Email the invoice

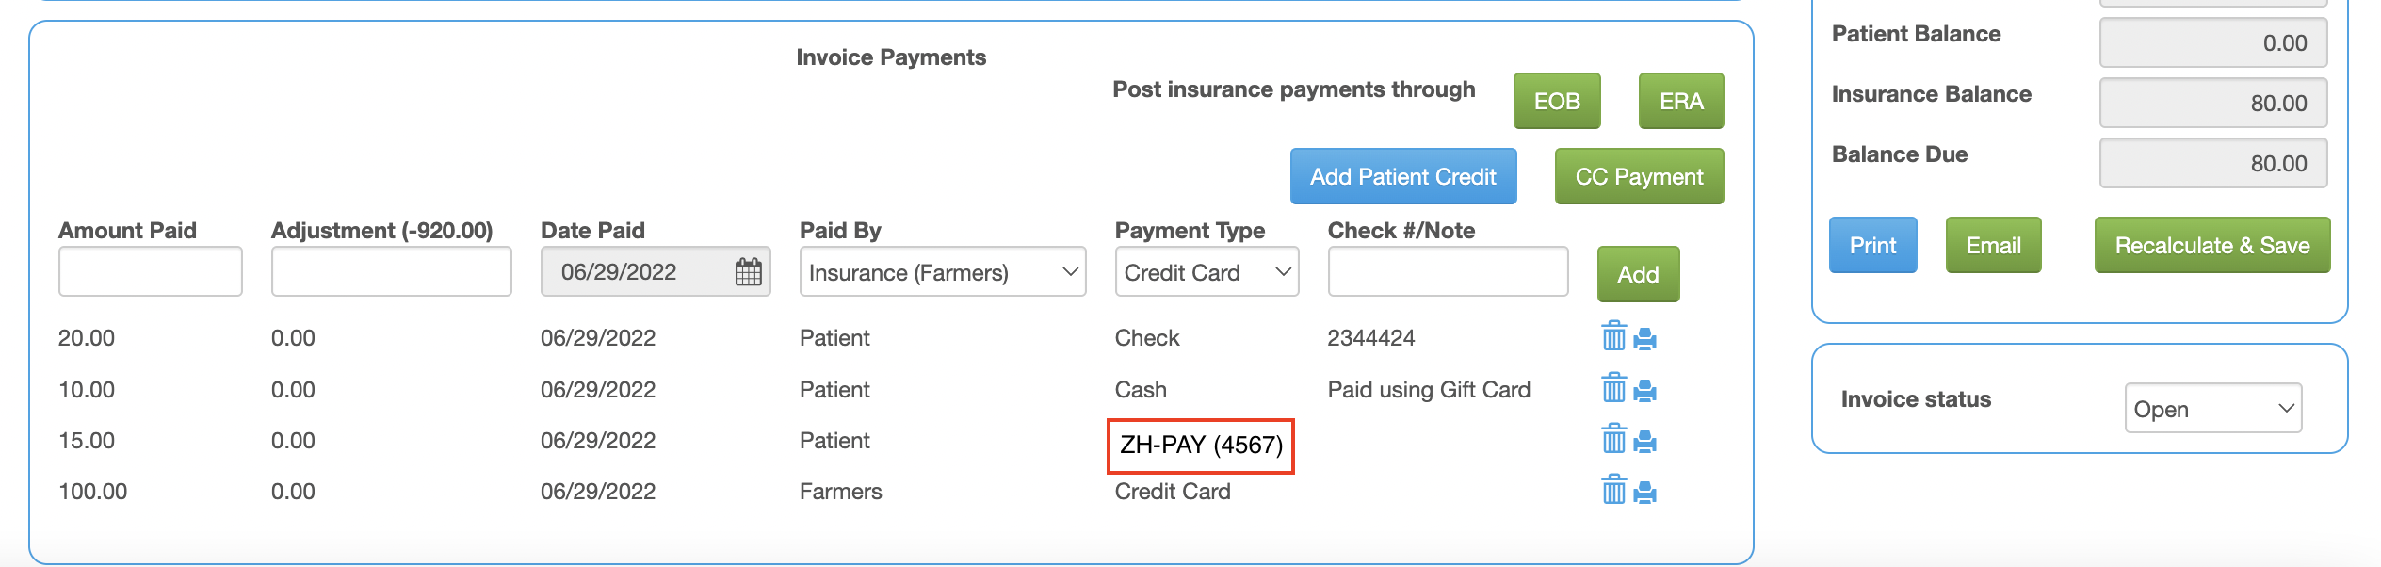(1993, 245)
